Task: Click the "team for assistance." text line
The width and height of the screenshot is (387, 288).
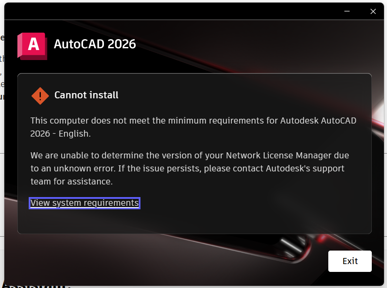Action: pos(71,182)
